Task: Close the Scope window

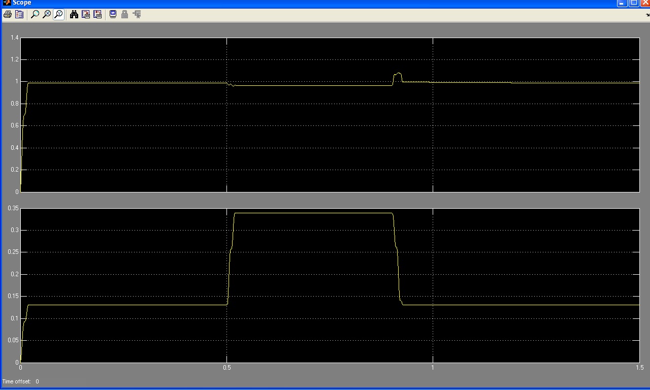Action: click(645, 3)
